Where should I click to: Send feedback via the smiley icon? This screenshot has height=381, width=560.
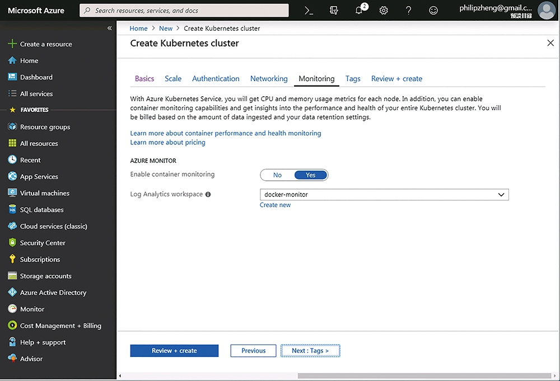pyautogui.click(x=433, y=11)
